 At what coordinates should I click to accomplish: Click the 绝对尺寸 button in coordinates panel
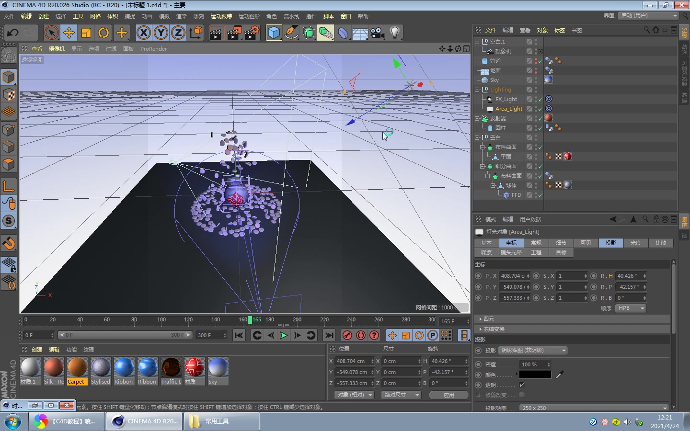click(401, 395)
